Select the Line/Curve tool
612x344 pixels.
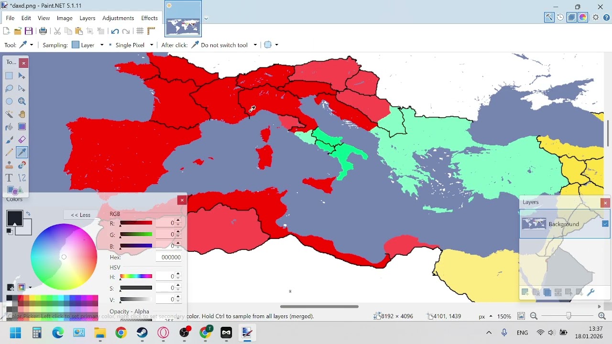click(22, 178)
